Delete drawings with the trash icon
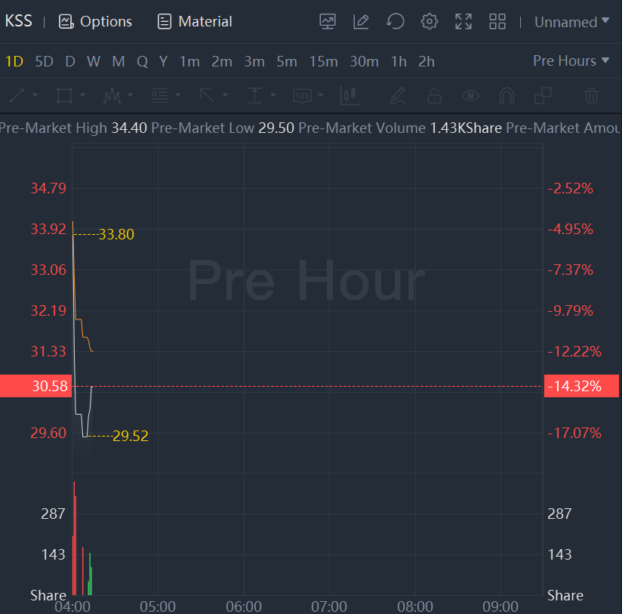622x614 pixels. click(592, 96)
